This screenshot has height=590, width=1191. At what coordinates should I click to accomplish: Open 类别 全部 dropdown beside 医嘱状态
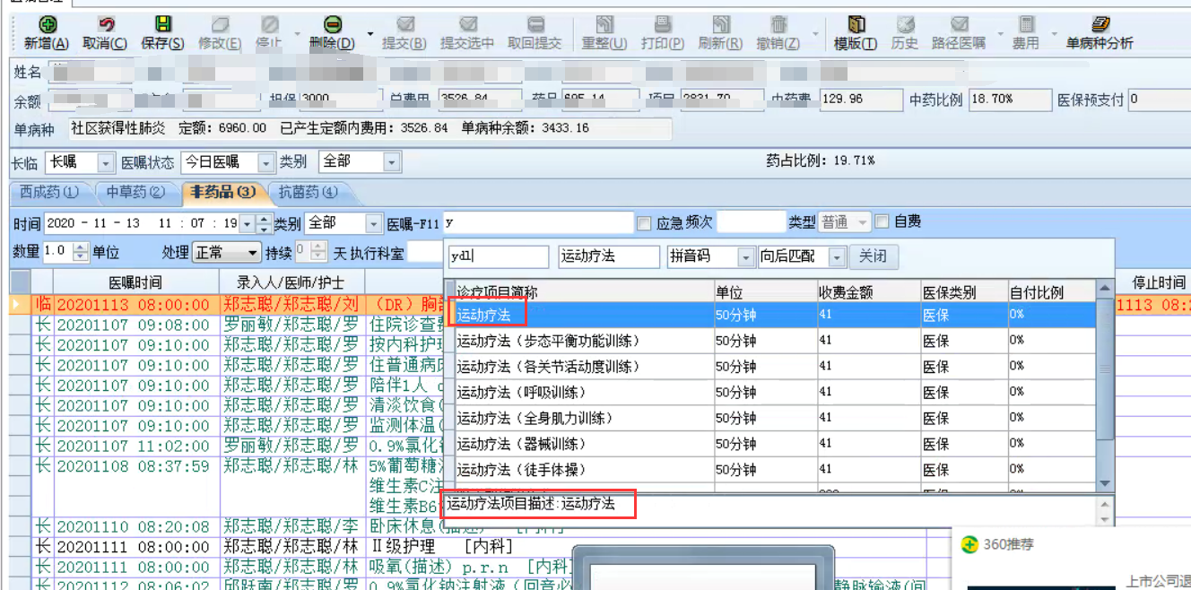[x=391, y=162]
